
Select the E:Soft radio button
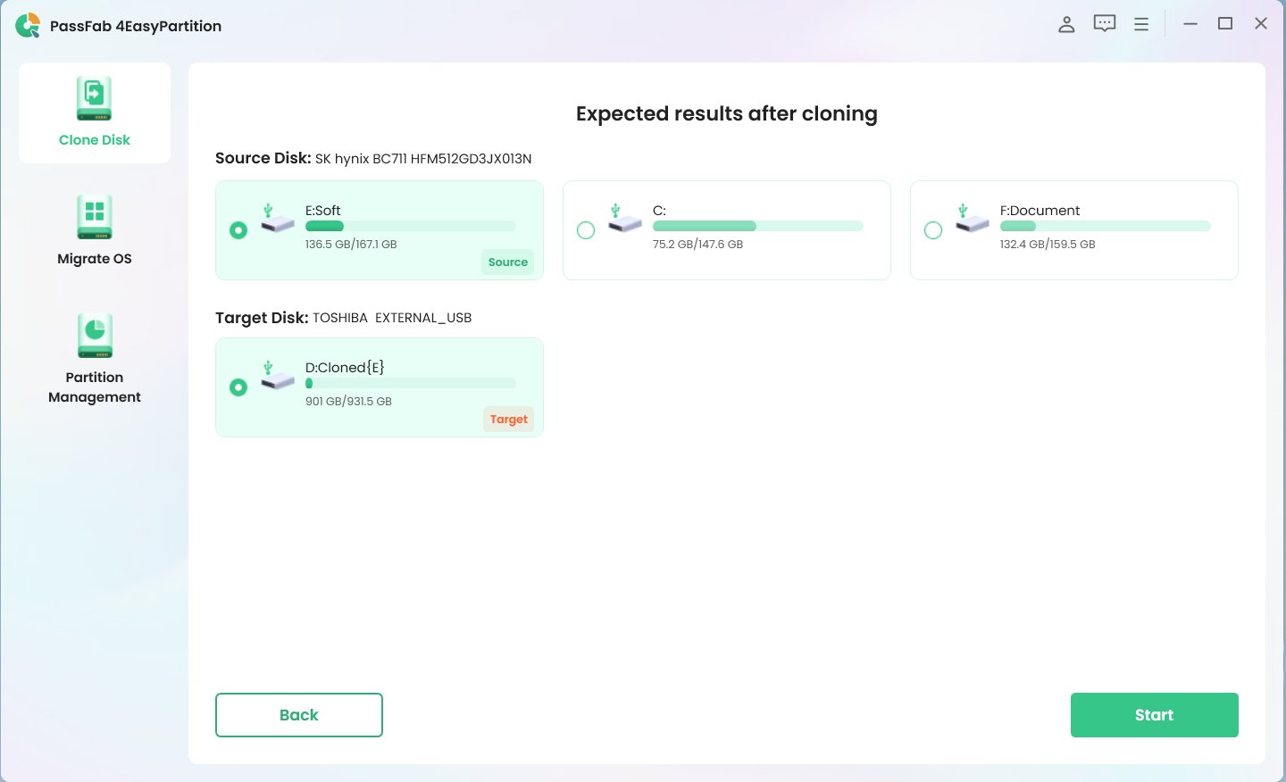click(238, 230)
